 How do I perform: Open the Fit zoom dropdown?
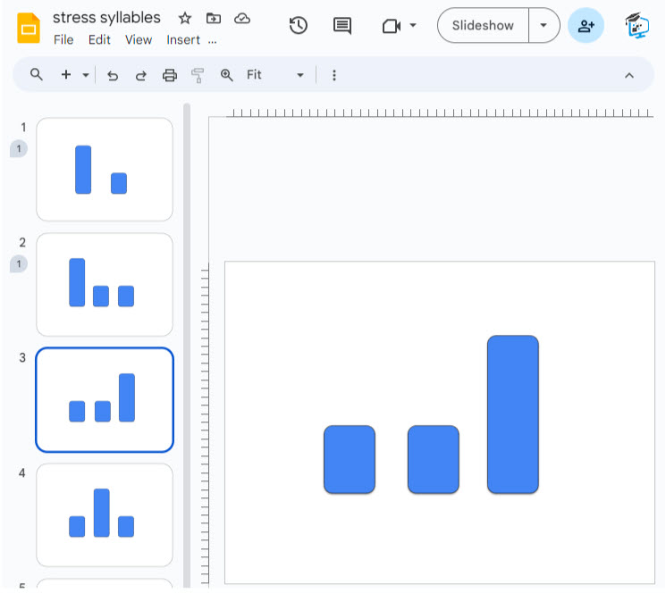(275, 75)
